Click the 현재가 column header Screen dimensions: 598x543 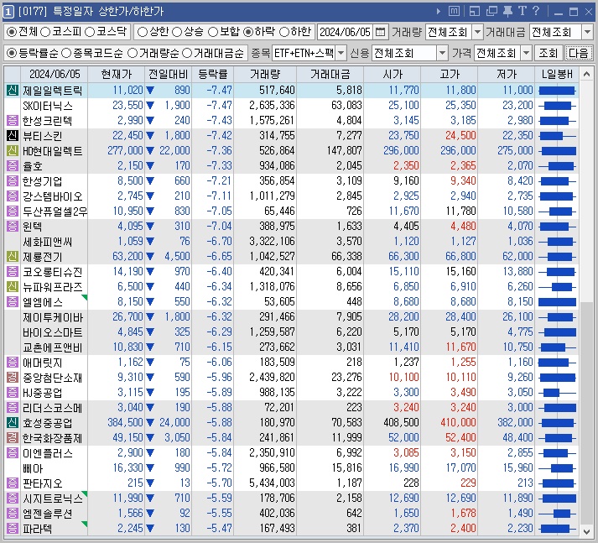point(117,74)
